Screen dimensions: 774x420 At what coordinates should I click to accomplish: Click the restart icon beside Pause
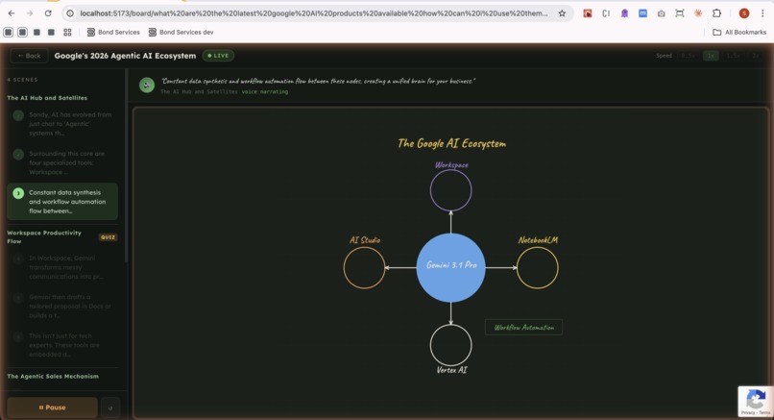pos(110,408)
